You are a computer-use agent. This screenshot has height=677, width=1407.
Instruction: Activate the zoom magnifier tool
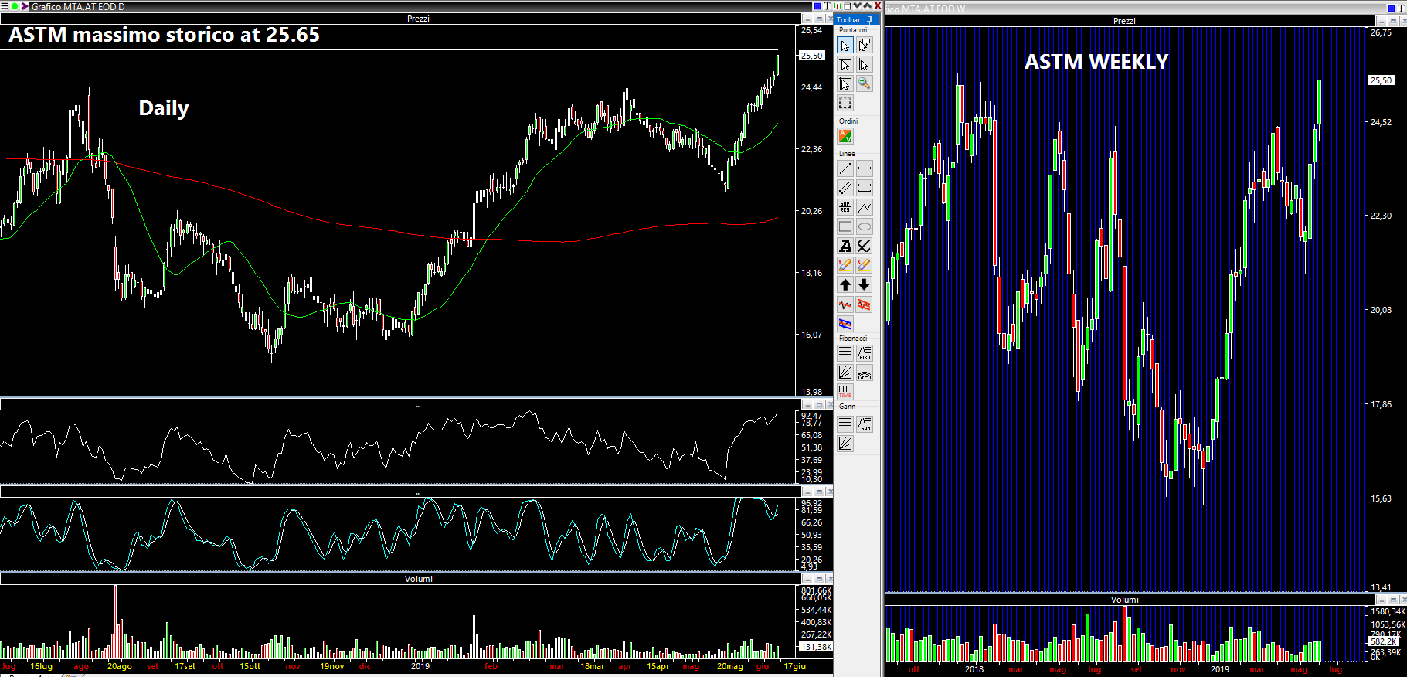point(864,83)
